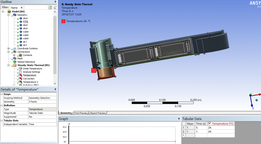This screenshot has height=144, width=261.
Task: Click the "Steps" column header in Tabular Data
Action: pos(190,124)
